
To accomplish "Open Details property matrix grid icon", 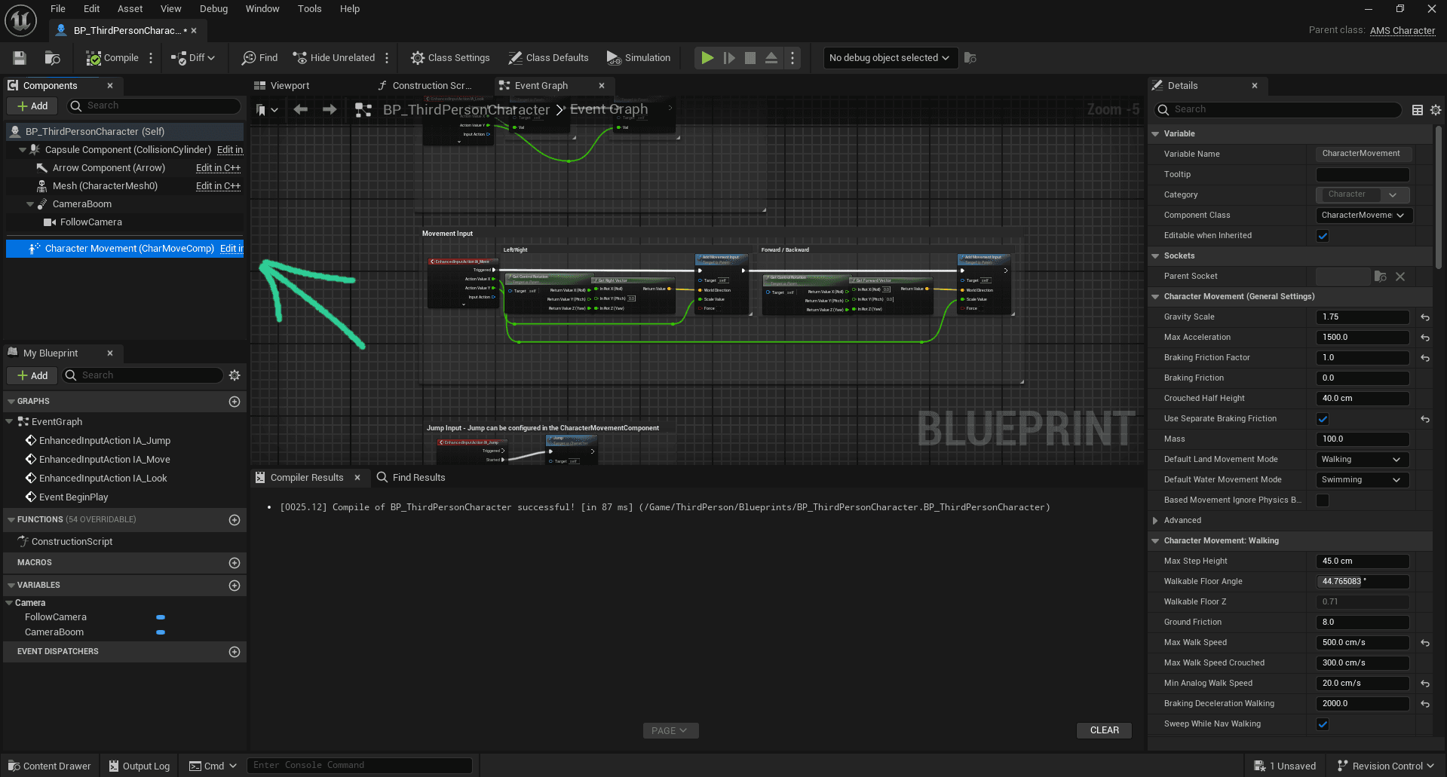I will pyautogui.click(x=1418, y=110).
